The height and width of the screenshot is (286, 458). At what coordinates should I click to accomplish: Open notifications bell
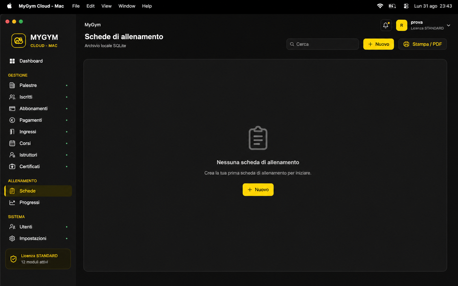point(386,25)
